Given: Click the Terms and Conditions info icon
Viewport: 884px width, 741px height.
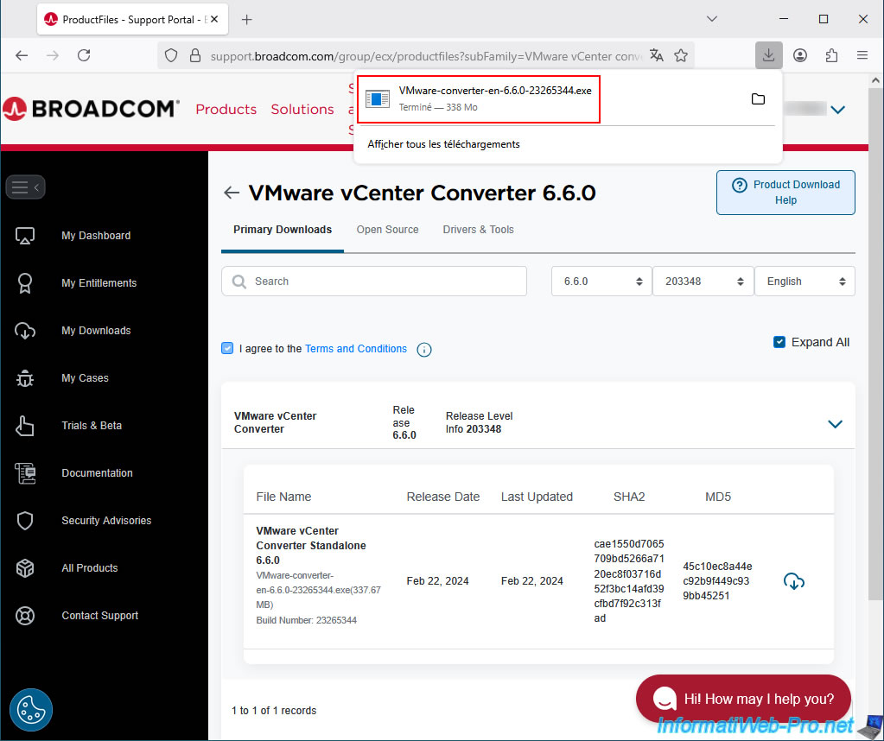Looking at the screenshot, I should coord(424,350).
